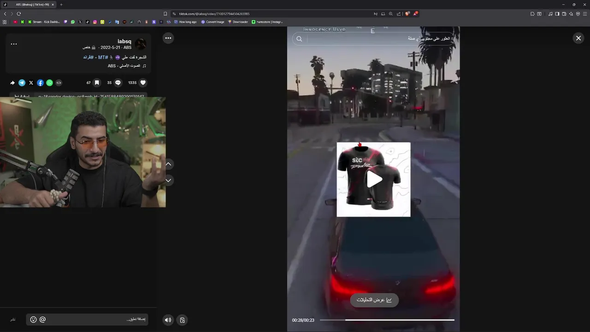The width and height of the screenshot is (590, 332).
Task: Open the browser hamburger main menu
Action: 585,14
